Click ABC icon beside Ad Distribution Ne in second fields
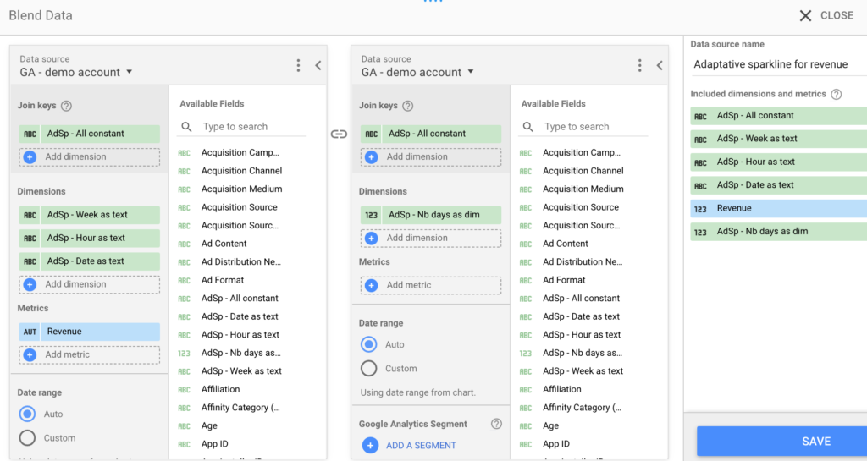 click(x=525, y=262)
